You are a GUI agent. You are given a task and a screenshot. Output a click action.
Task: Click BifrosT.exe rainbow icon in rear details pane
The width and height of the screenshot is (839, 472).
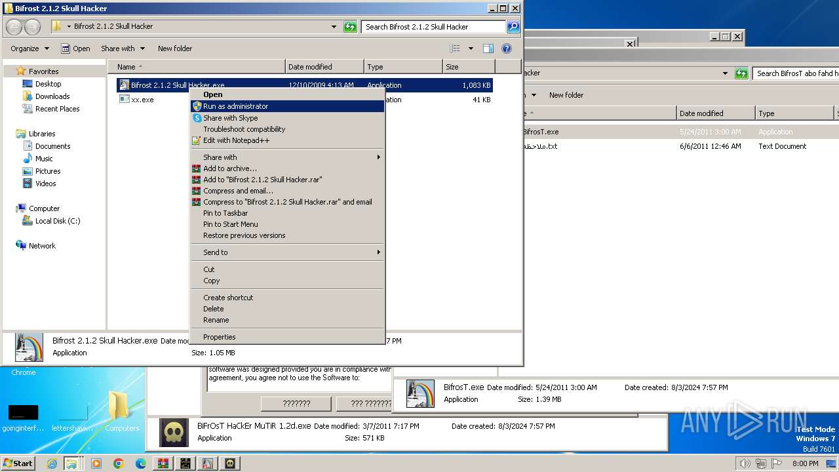[x=420, y=393]
